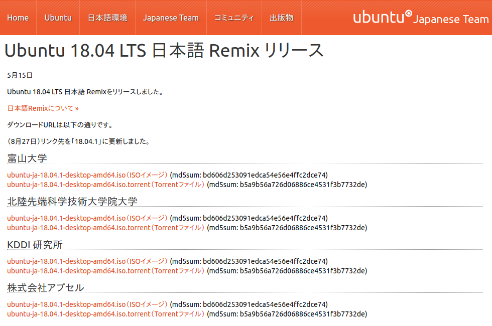Click the torrent md5sum text under 北陸先端科学技術大学院大学

(287, 228)
